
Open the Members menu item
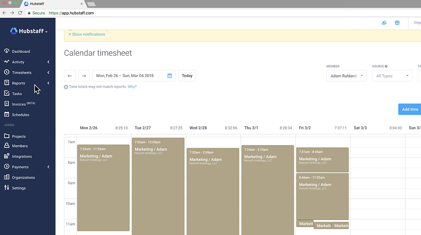pos(20,146)
